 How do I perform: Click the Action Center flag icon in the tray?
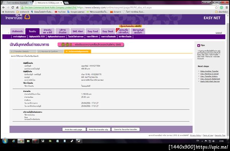206,141
